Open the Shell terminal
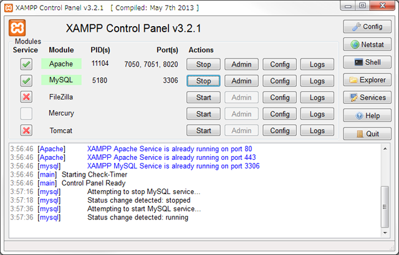Image resolution: width=399 pixels, height=255 pixels. (367, 62)
